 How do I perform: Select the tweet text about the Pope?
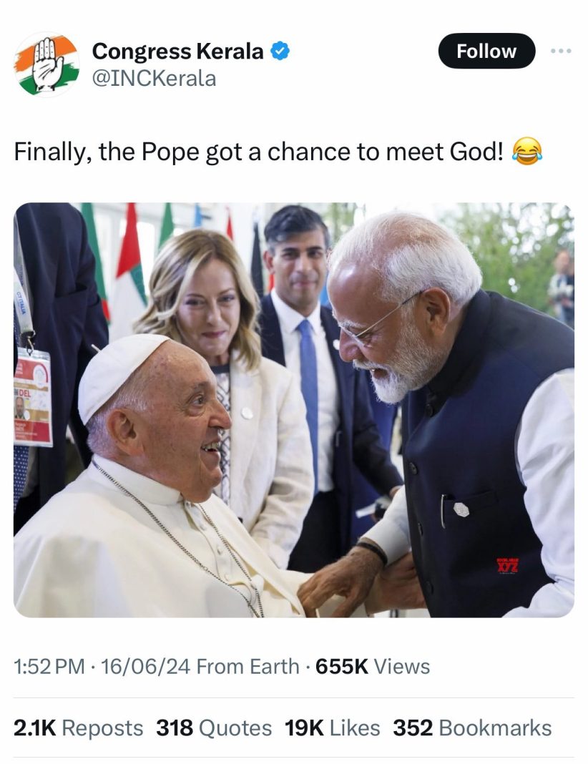click(x=259, y=151)
